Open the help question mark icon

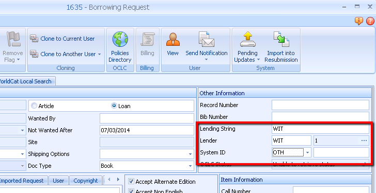[x=370, y=21]
